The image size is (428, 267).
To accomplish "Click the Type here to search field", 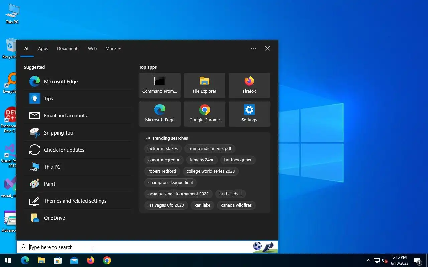I will (147, 247).
